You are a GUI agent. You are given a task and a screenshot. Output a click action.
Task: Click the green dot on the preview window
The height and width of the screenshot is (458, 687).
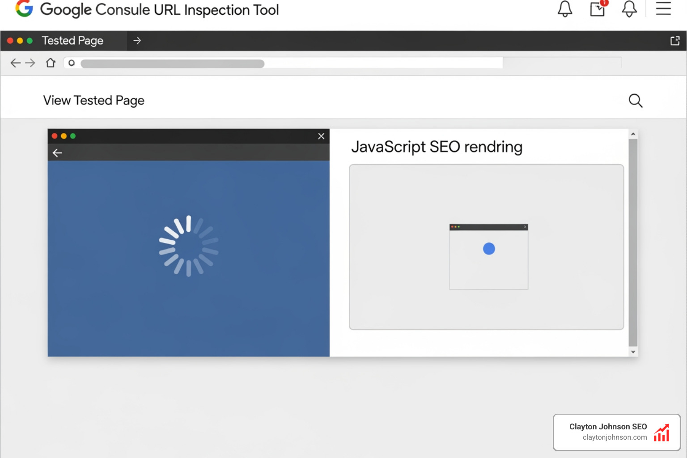click(x=73, y=136)
